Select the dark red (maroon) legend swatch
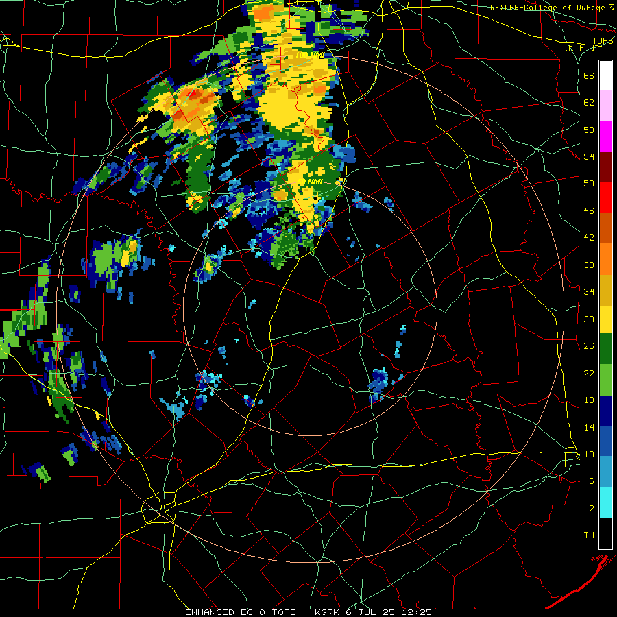 [x=605, y=167]
